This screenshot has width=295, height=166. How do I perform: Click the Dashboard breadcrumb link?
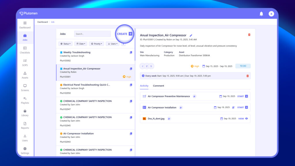43,22
